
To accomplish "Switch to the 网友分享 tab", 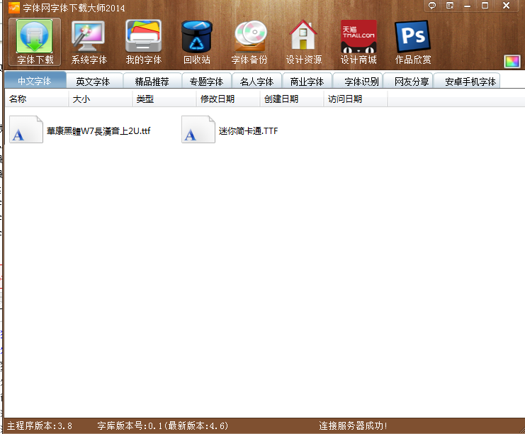I will (x=408, y=82).
